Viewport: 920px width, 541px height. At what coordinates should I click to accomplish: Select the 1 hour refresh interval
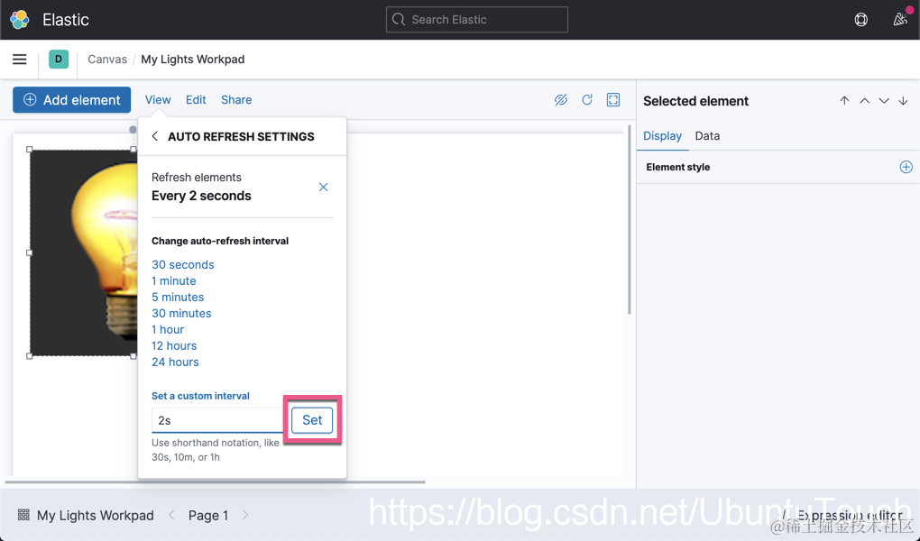168,330
